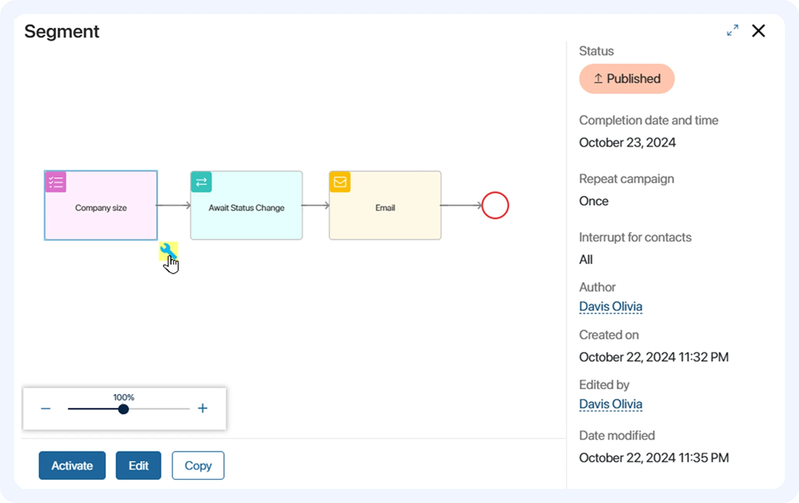Zoom out with the minus icon

(x=46, y=408)
